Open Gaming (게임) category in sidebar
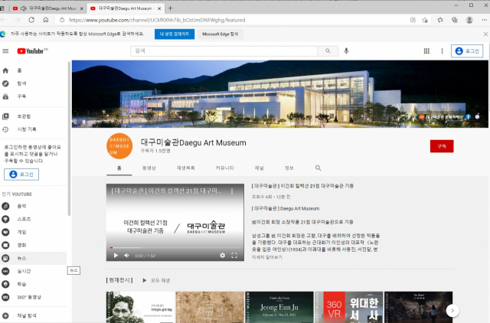Image resolution: width=490 pixels, height=323 pixels. (34, 232)
